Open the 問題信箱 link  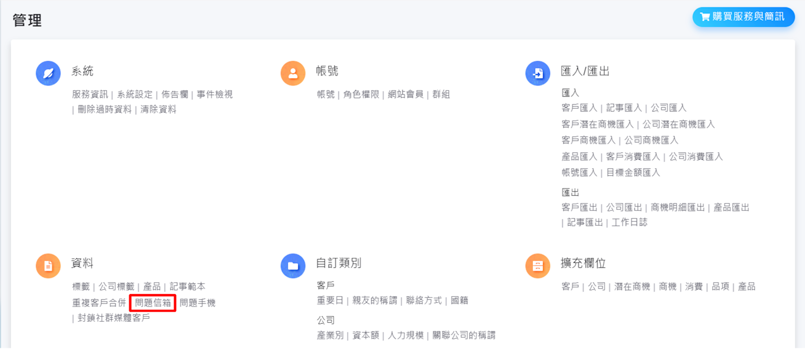tap(153, 303)
